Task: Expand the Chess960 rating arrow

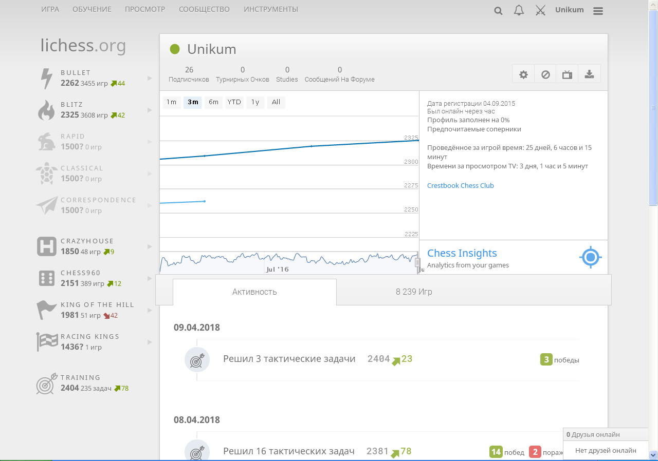Action: click(150, 278)
